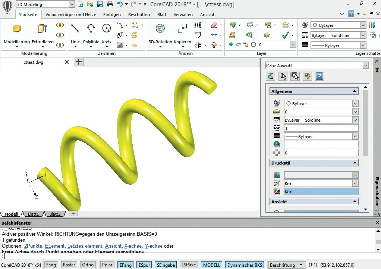Toggle Ortho mode in status bar
Viewport: 381px width, 269px height.
pos(88,265)
